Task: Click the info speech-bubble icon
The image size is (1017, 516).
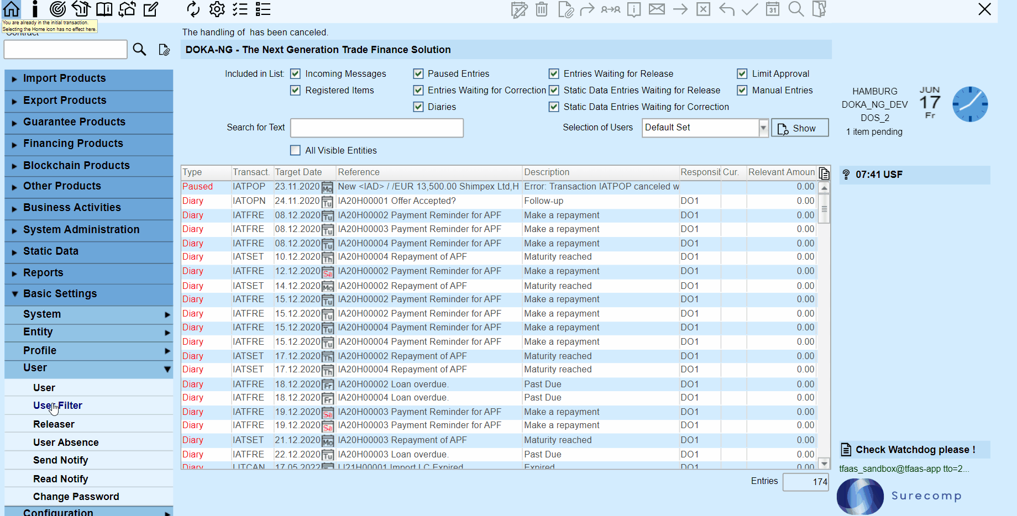Action: click(634, 9)
